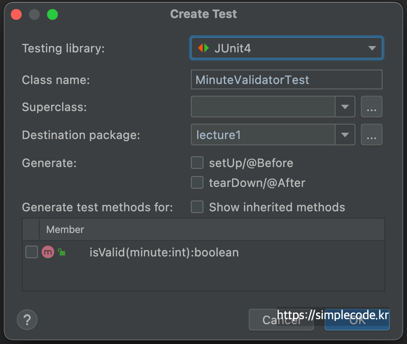
Task: Expand the Destination package dropdown arrow
Action: pos(345,135)
